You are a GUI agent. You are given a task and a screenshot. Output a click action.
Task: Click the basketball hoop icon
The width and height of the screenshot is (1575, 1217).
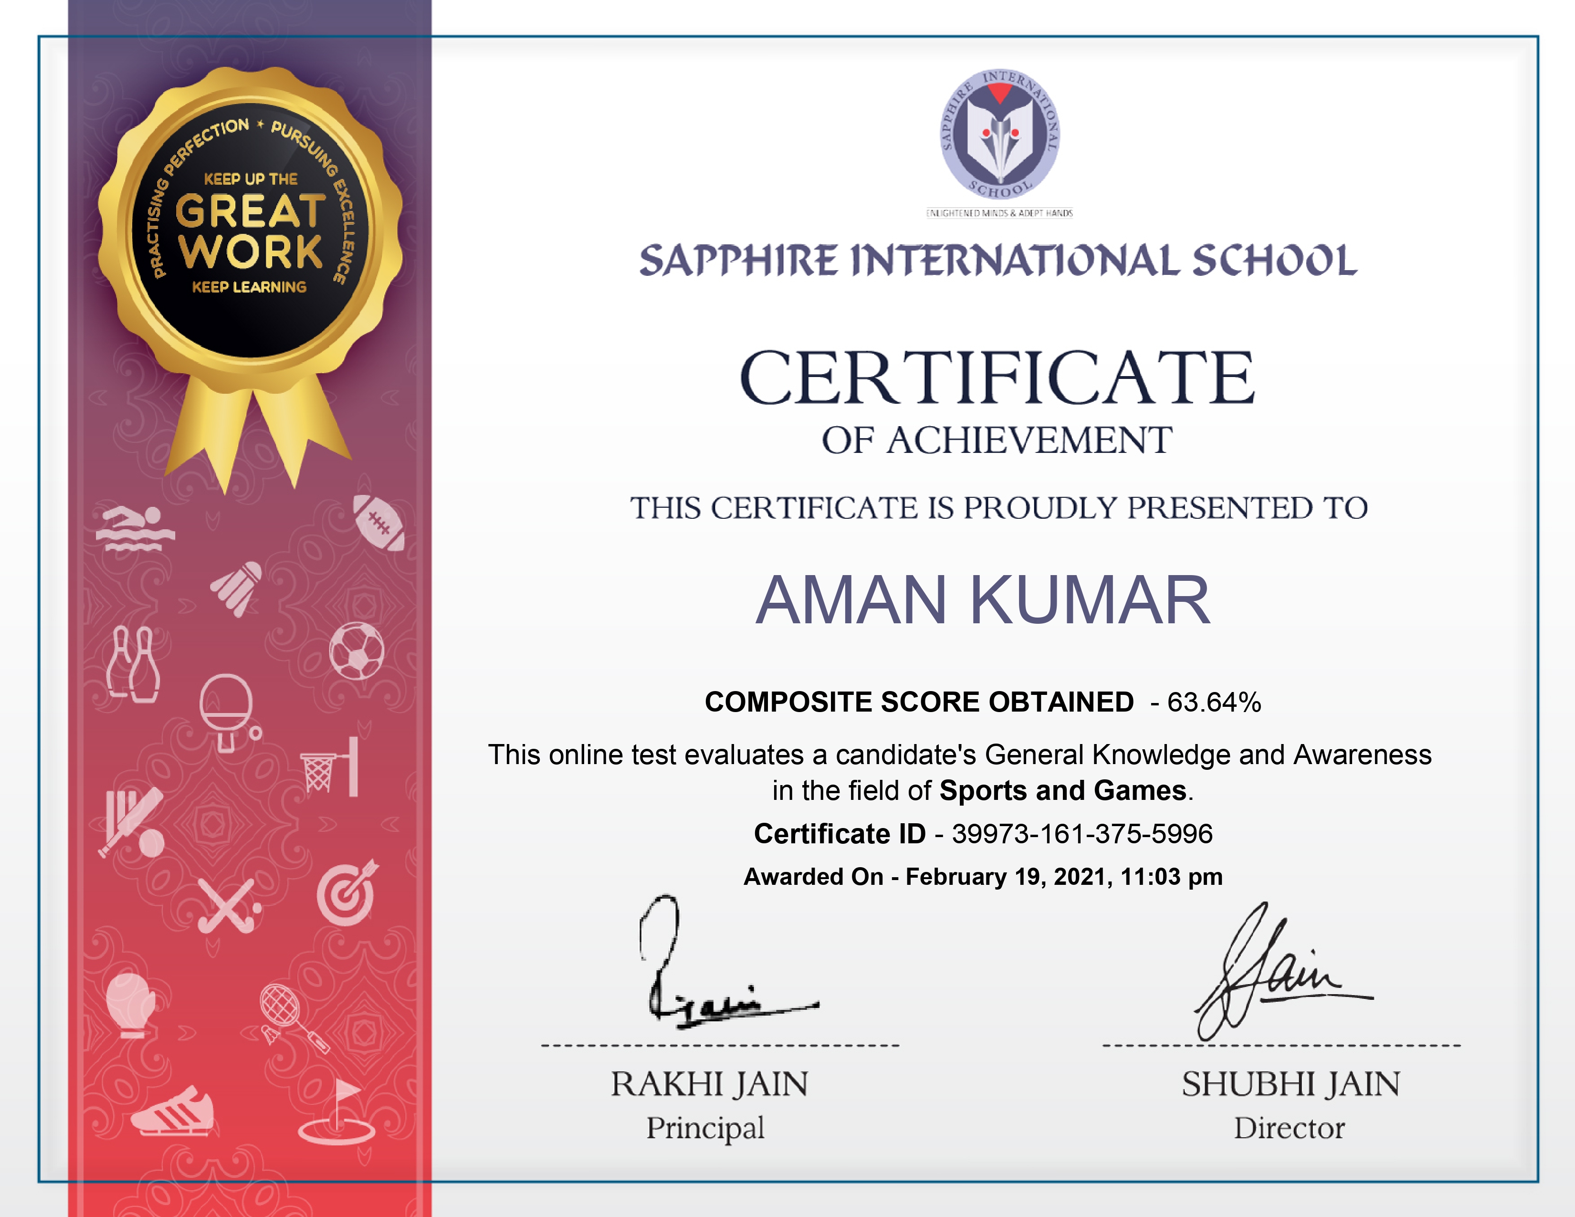330,766
